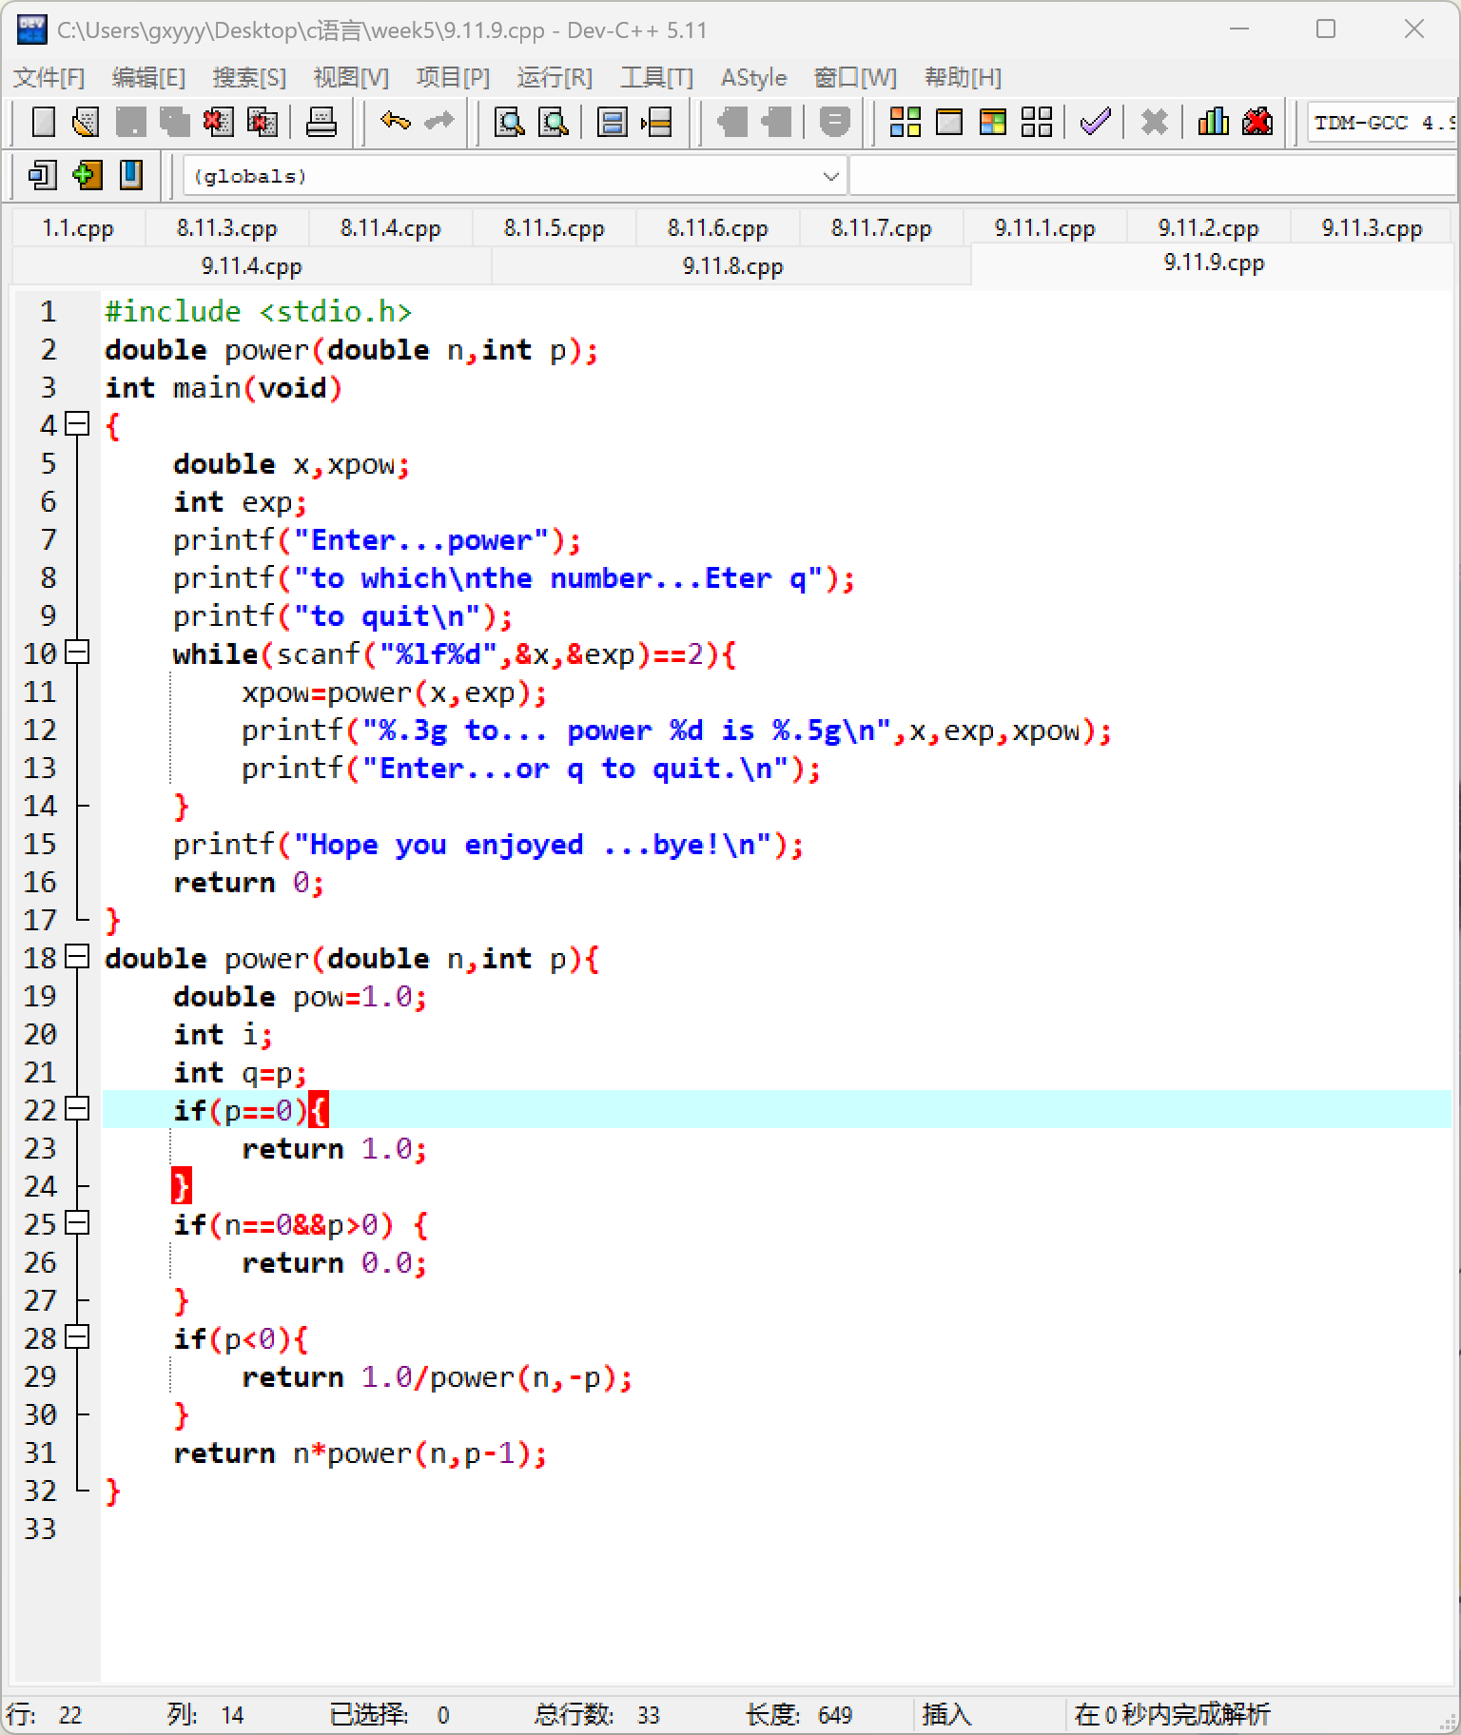Open the 文件[F] menu
The width and height of the screenshot is (1461, 1735).
(x=49, y=77)
